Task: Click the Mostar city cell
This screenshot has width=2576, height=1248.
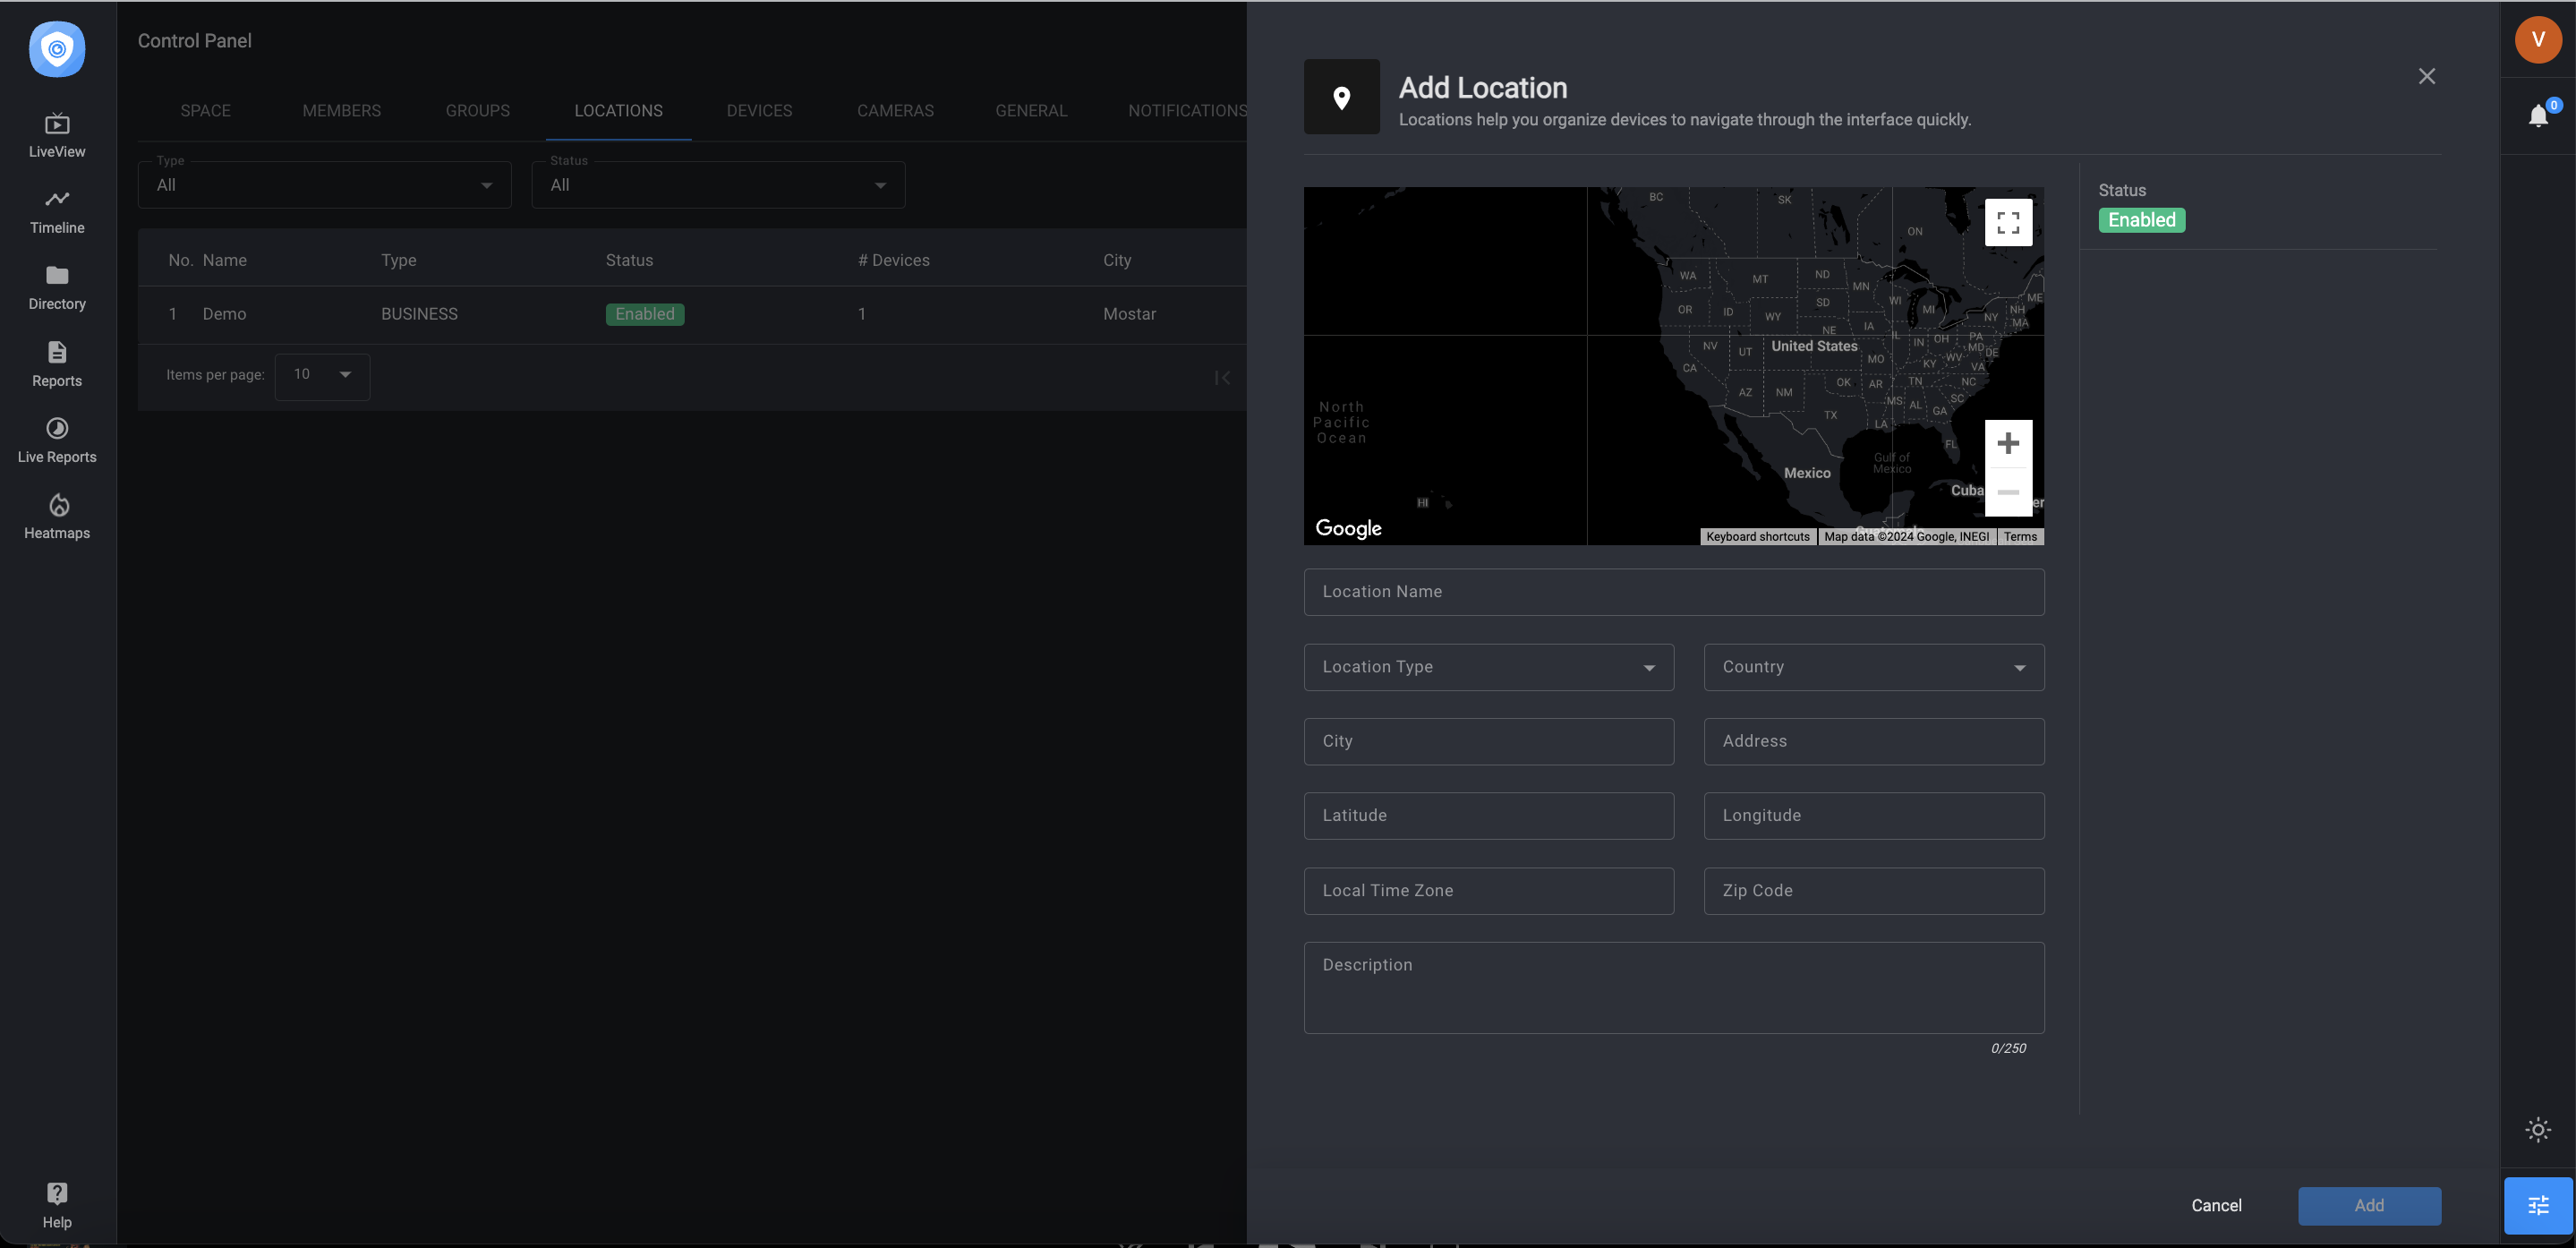Action: 1129,314
